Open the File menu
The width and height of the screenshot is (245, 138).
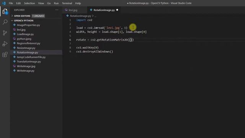[x=11, y=3]
